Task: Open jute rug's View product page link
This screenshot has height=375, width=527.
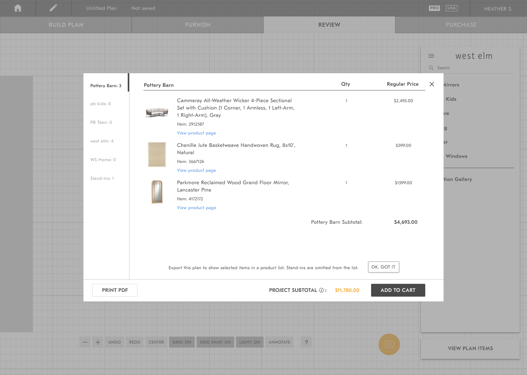Action: tap(197, 170)
